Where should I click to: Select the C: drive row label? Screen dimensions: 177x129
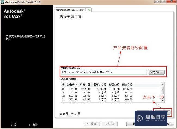pyautogui.click(x=63, y=89)
